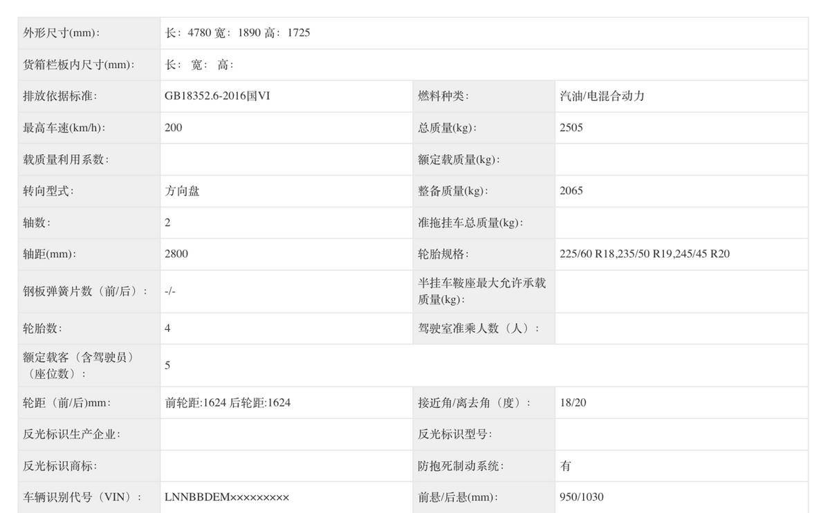Select the gross mass value 2505
830x513 pixels.
pyautogui.click(x=571, y=128)
